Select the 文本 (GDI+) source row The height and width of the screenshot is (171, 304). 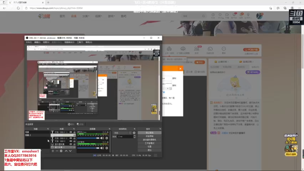tap(63, 141)
